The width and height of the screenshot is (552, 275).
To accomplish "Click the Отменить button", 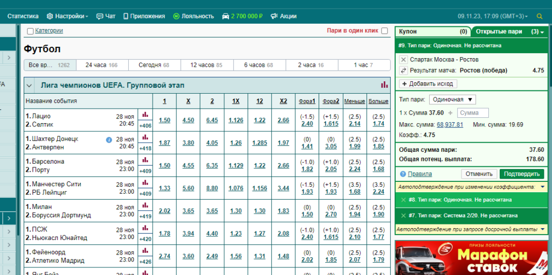I will (479, 174).
